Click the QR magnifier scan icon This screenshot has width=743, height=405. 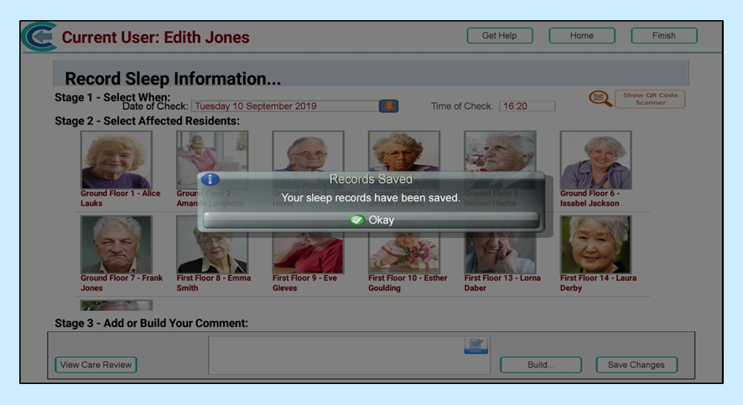[600, 99]
